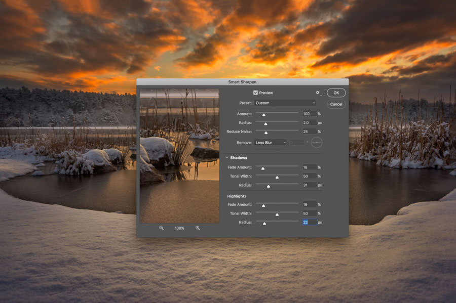Collapse the Shadows section
Image resolution: width=456 pixels, height=303 pixels.
click(227, 158)
